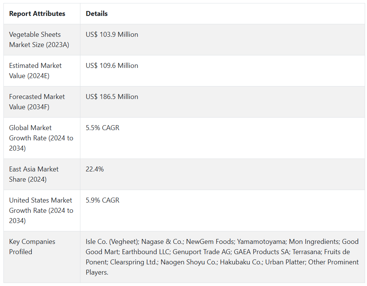Click the Report Attributes column header
The width and height of the screenshot is (367, 286).
[37, 14]
